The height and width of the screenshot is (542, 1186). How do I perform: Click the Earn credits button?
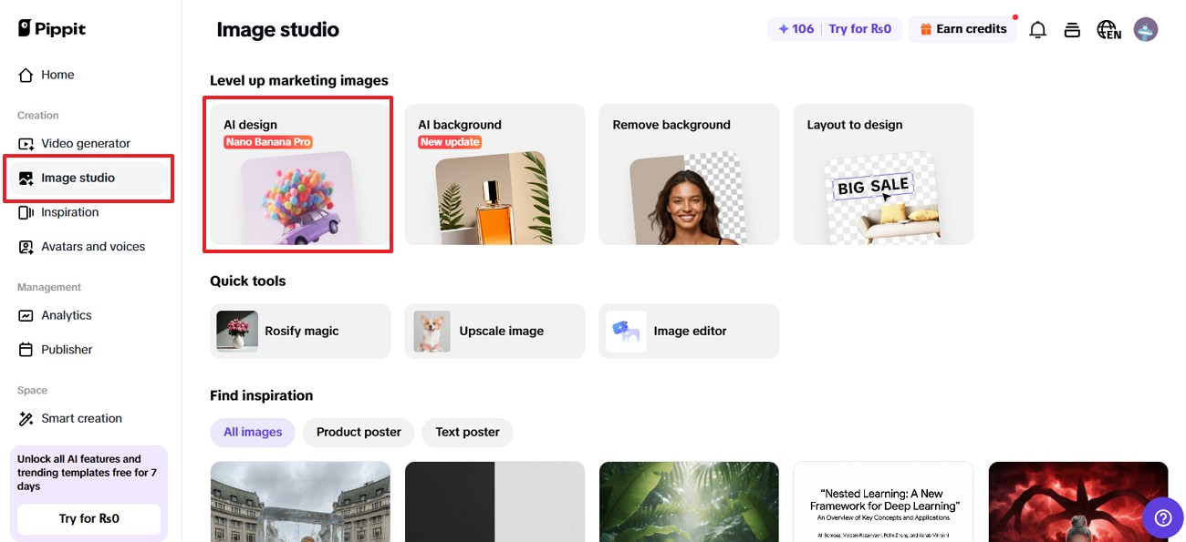coord(963,28)
